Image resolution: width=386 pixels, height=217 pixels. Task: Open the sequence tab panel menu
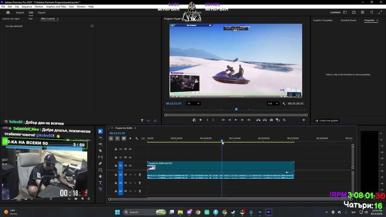coord(135,128)
